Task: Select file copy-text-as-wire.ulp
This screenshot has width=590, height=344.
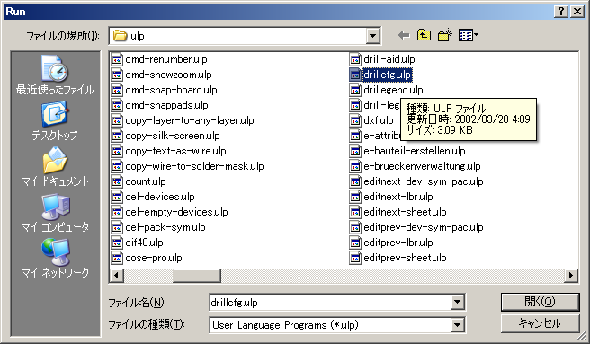Action: pos(169,151)
